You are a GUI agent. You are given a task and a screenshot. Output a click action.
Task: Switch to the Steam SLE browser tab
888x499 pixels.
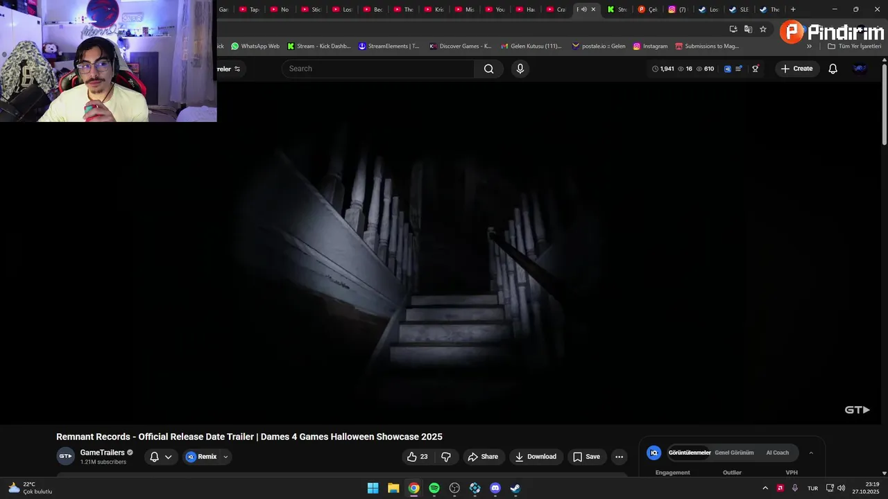coord(739,10)
